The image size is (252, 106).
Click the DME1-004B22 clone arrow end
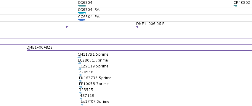(x=28, y=50)
